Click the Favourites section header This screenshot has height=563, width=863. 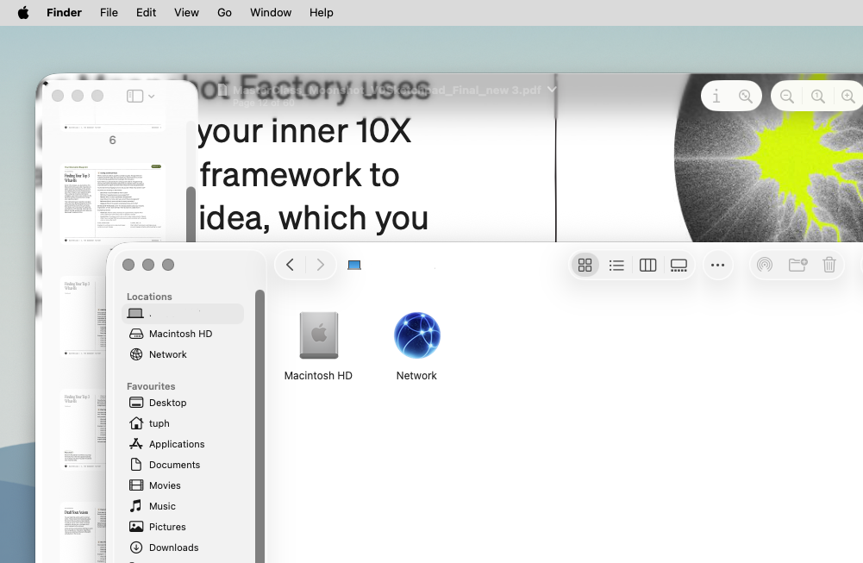click(151, 386)
